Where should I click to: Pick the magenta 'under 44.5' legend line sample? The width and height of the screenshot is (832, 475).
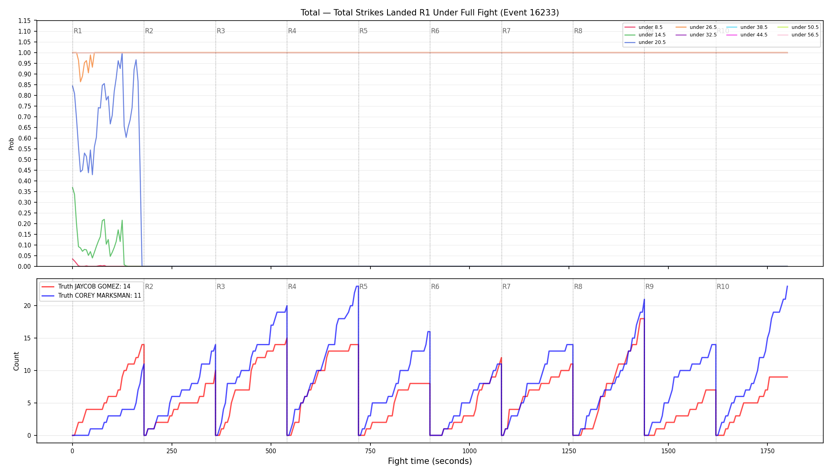(x=731, y=35)
